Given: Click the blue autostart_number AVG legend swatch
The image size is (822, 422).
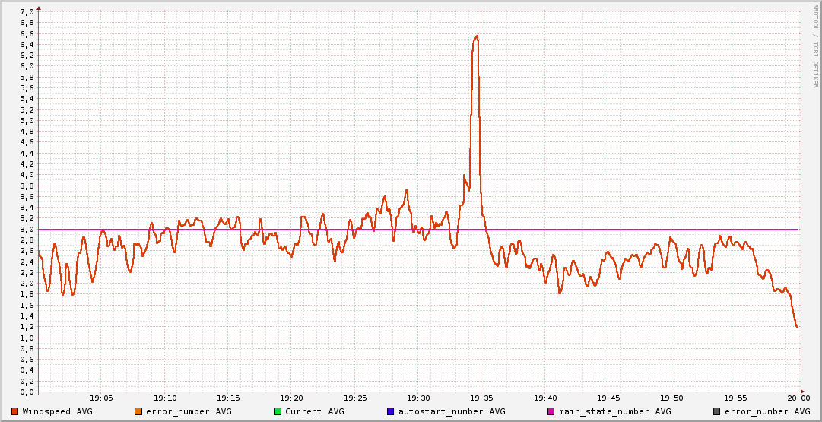Looking at the screenshot, I should (390, 411).
